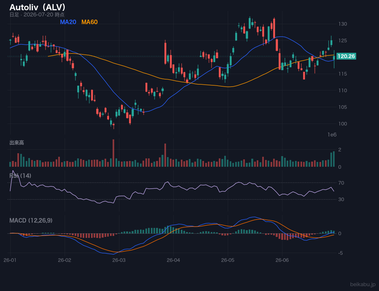Click the 115 price axis label
Viewport: 379px width, 291px height.
(343, 74)
